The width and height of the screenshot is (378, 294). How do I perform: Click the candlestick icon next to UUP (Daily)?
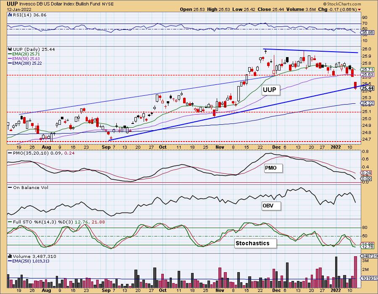tap(10, 49)
